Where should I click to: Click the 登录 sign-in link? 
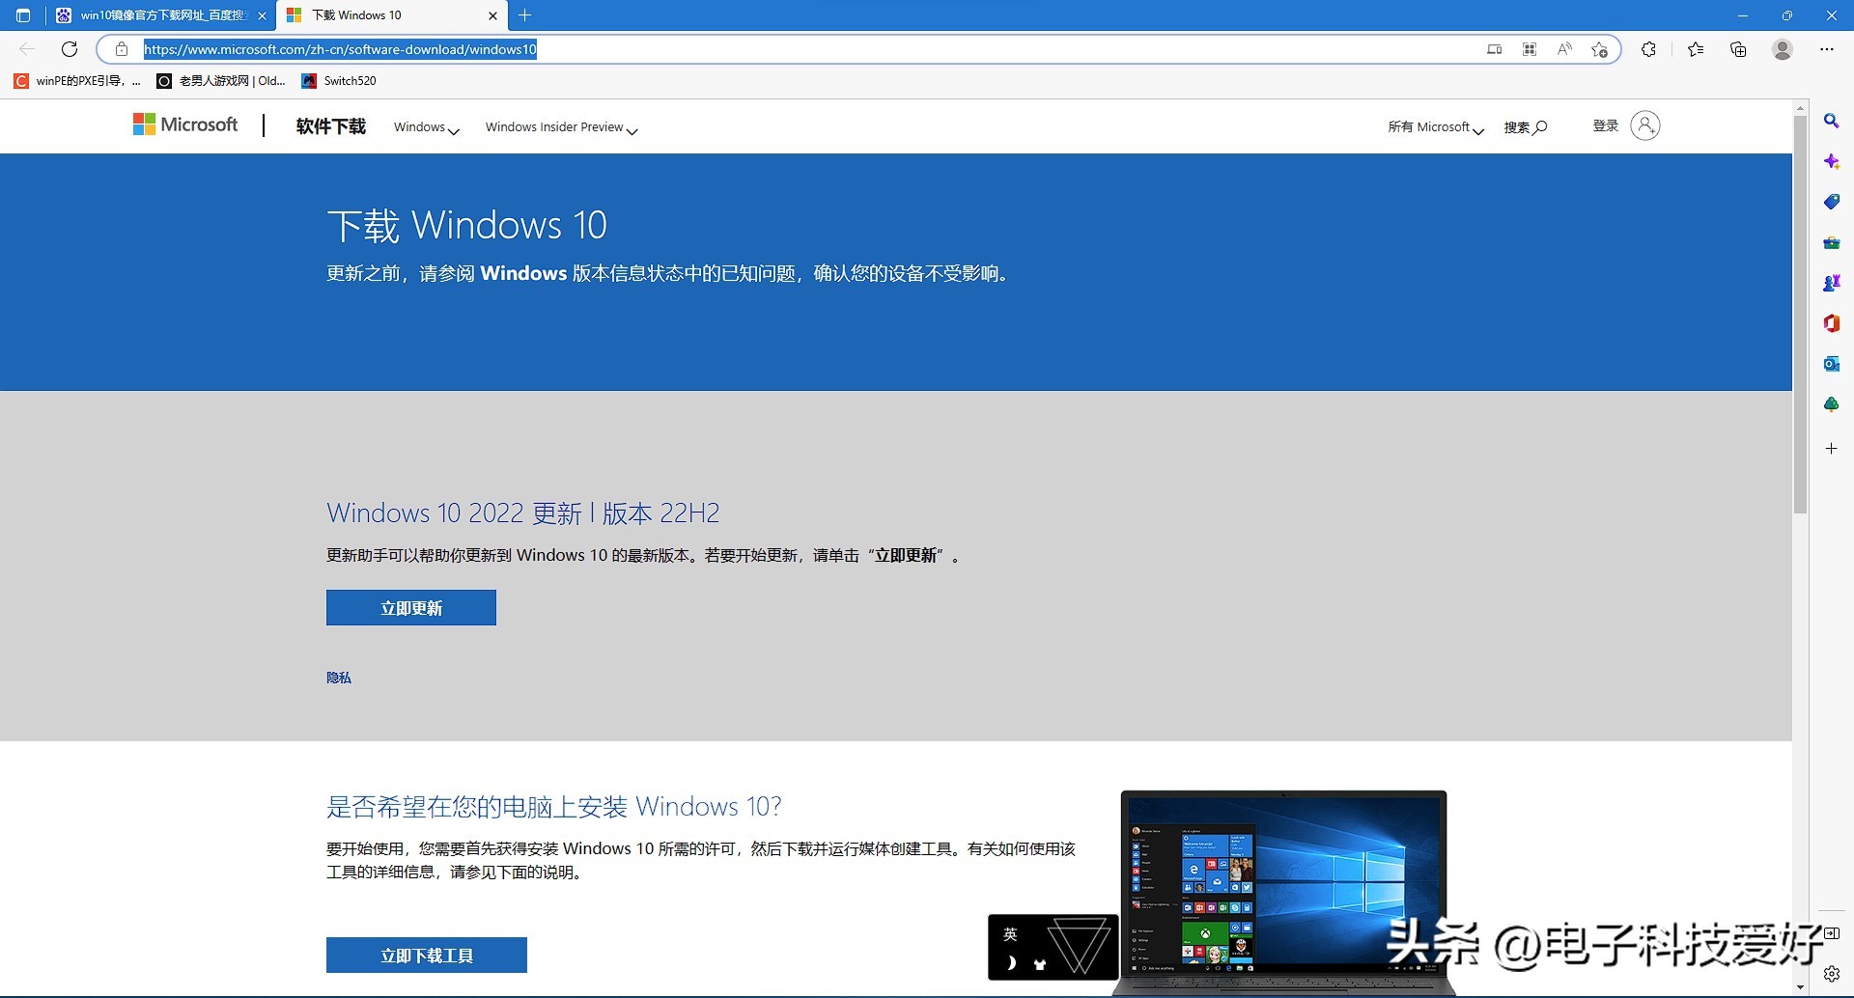point(1606,125)
